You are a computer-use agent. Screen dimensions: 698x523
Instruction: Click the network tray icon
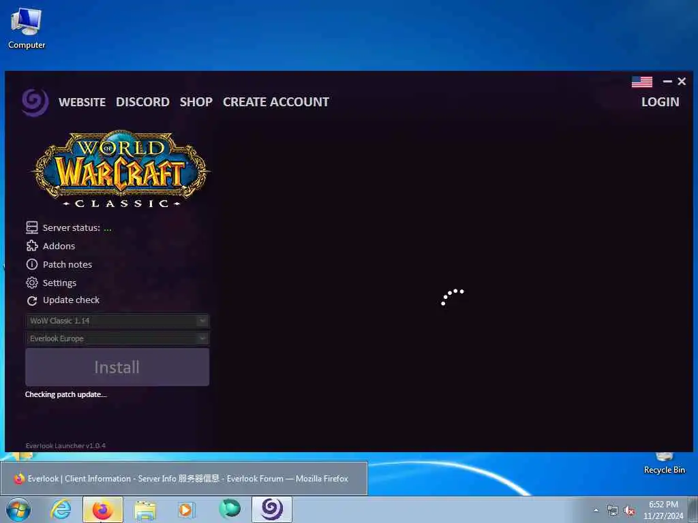(x=613, y=511)
